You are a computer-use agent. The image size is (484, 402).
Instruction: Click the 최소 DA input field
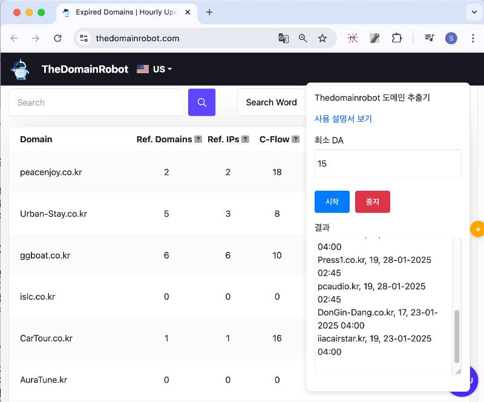[388, 163]
